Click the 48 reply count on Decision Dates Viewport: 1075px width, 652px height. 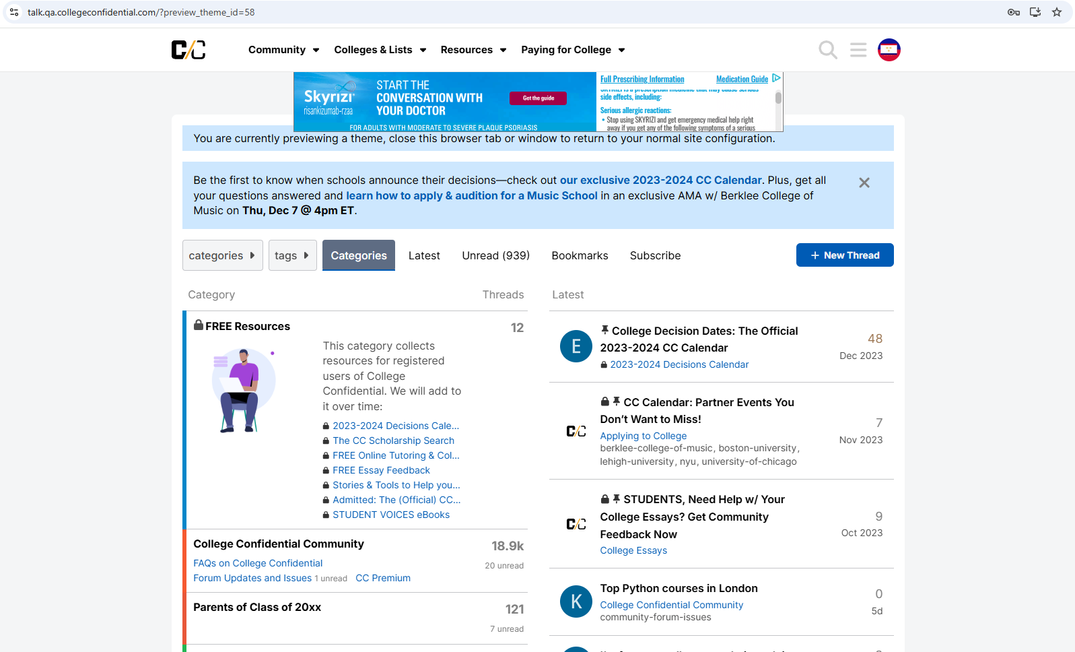(875, 339)
